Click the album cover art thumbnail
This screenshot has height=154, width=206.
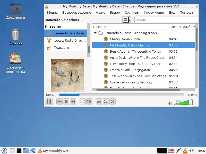(67, 75)
